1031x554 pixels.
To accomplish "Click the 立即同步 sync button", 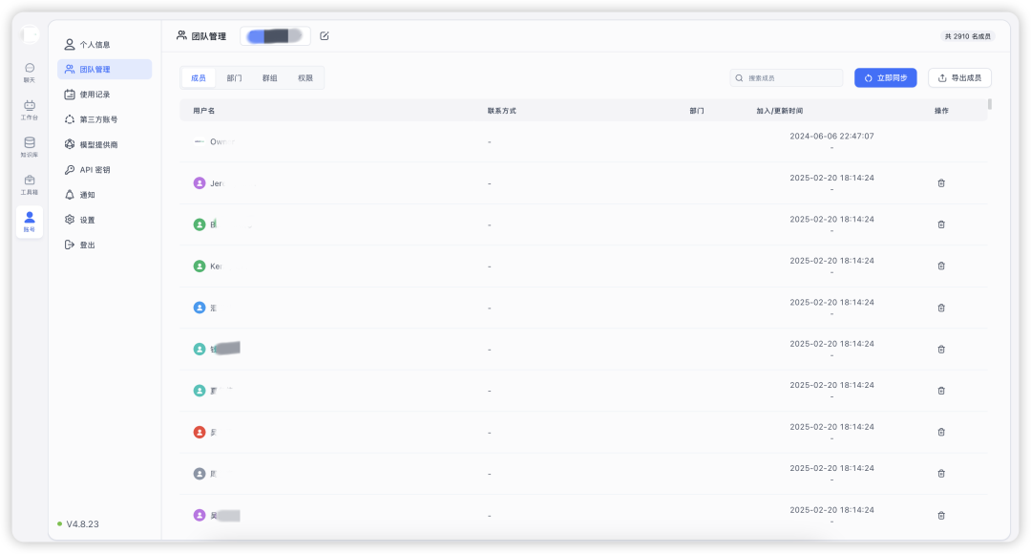I will coord(885,77).
